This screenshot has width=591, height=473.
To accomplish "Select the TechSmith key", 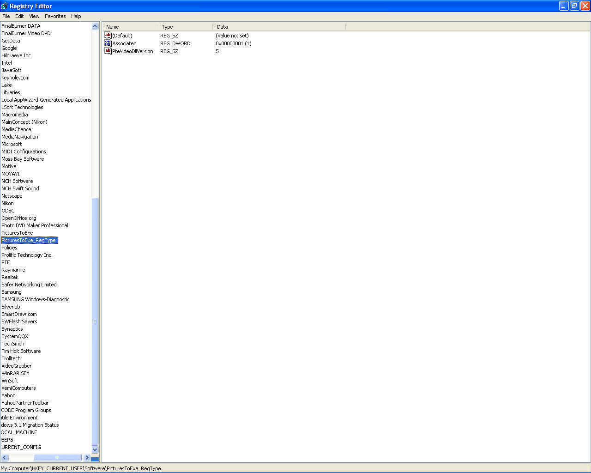I will [x=13, y=344].
